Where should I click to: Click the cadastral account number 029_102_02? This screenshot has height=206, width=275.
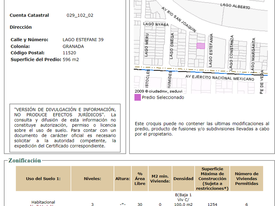80,15
